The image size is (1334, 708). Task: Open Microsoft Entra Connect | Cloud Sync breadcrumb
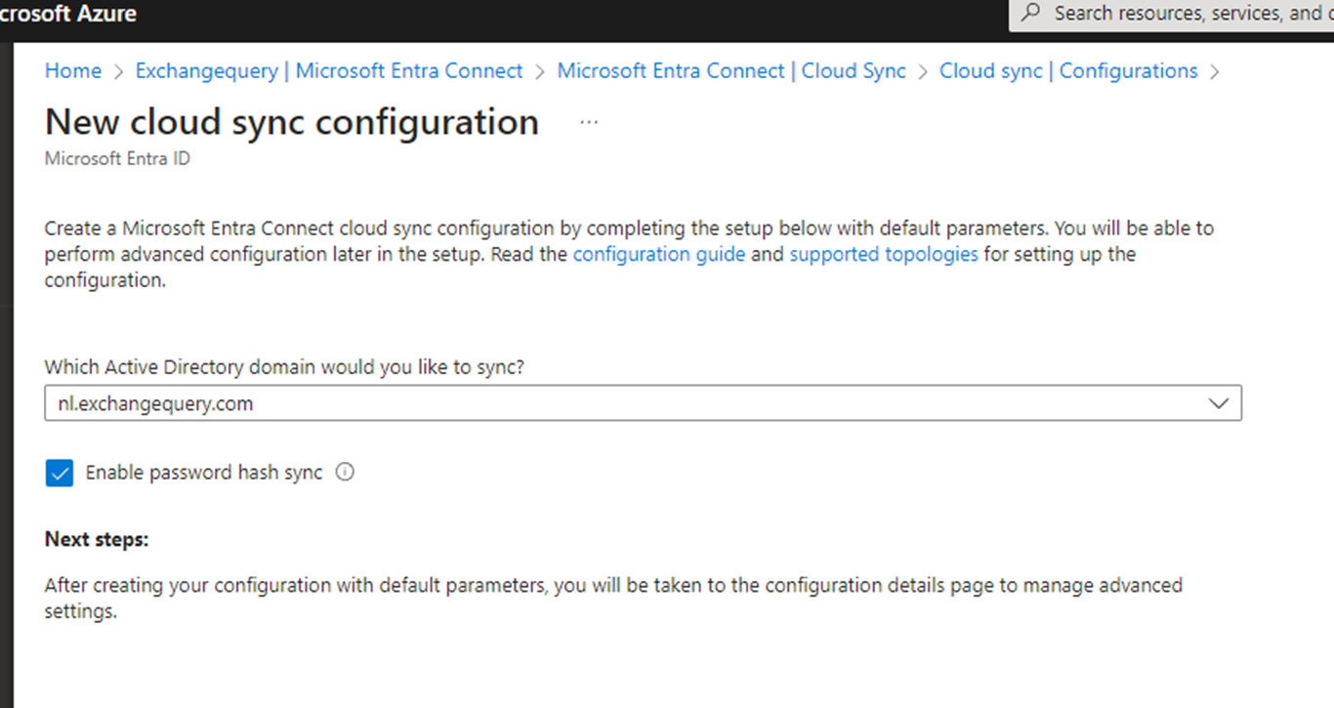pos(731,71)
